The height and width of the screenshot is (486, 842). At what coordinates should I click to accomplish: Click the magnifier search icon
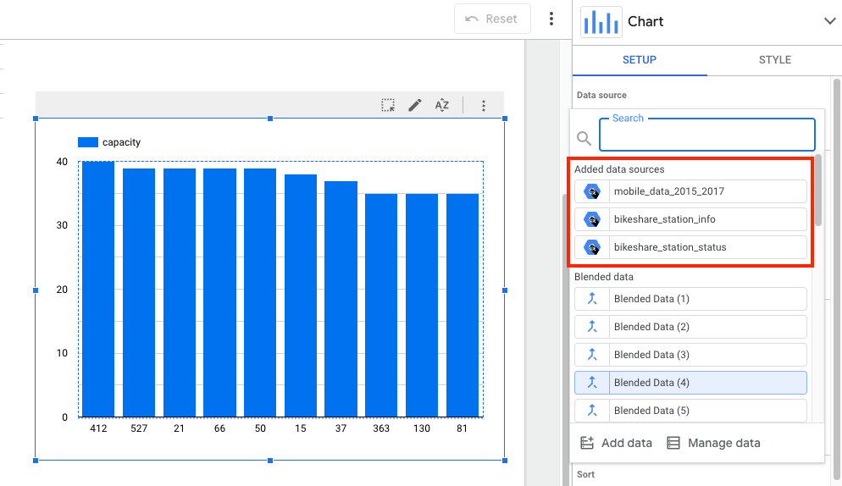(584, 139)
